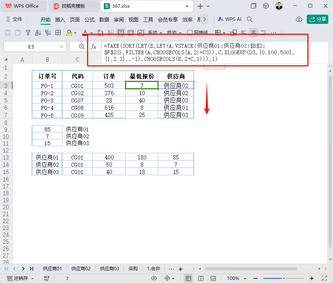The image size is (333, 283).
Task: Enable normal view mode in status bar
Action: click(x=188, y=278)
